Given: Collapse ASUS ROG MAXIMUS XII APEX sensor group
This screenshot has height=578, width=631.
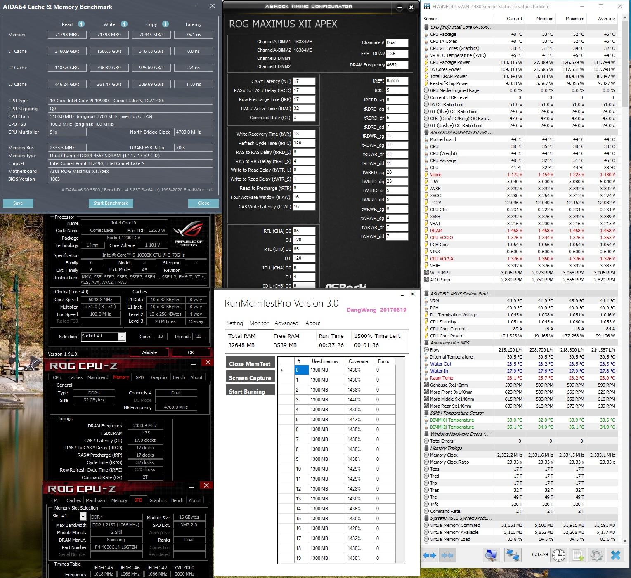Looking at the screenshot, I should 426,132.
